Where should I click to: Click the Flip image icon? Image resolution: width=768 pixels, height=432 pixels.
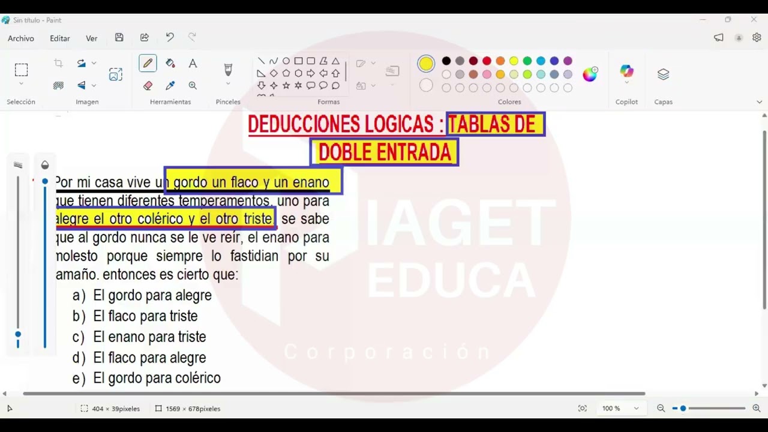tap(81, 85)
